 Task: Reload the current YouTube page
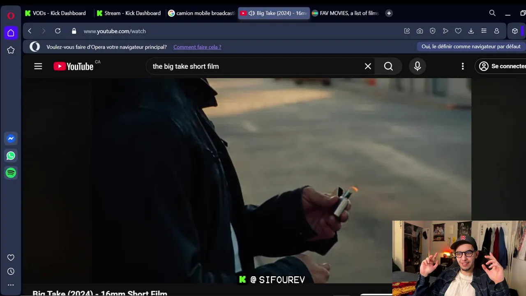(58, 31)
